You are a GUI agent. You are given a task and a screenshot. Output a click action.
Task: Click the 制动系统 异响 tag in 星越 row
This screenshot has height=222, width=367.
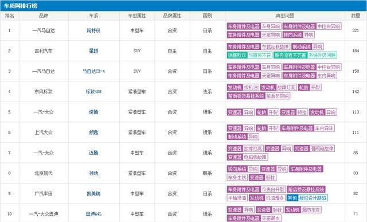click(307, 46)
